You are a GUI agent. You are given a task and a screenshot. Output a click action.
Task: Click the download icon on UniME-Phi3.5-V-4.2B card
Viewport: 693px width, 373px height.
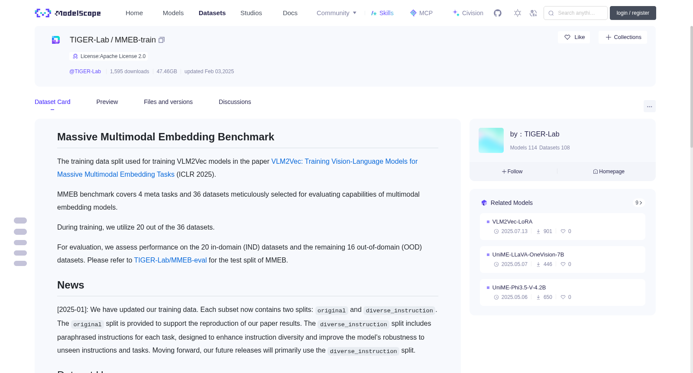click(x=538, y=297)
